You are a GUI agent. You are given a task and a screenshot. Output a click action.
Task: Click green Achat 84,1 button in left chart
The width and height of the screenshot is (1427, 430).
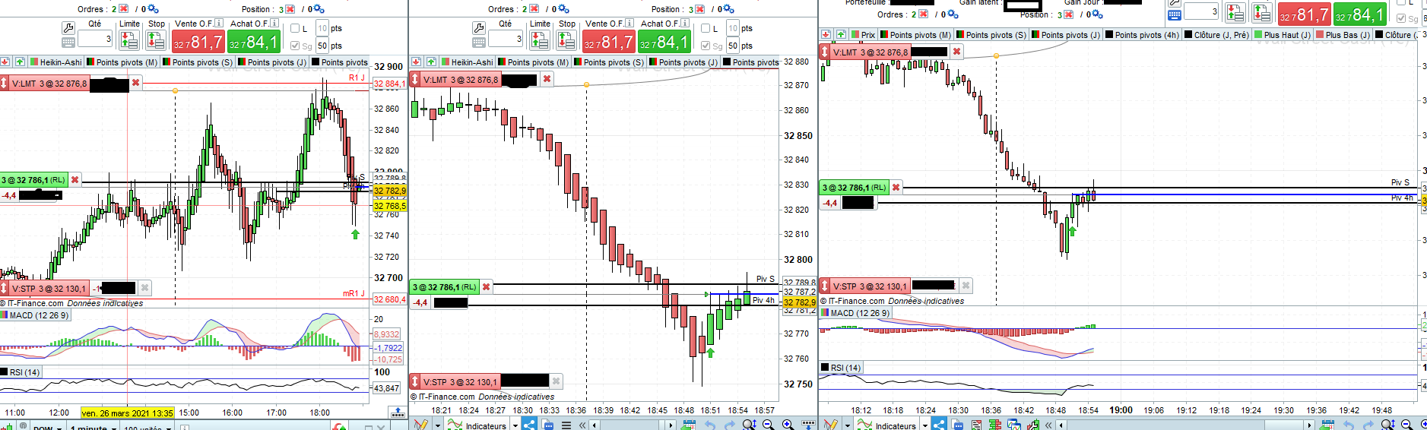(x=254, y=41)
